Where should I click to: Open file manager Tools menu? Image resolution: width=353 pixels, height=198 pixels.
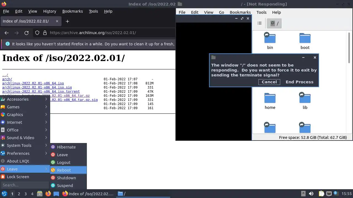click(x=261, y=12)
